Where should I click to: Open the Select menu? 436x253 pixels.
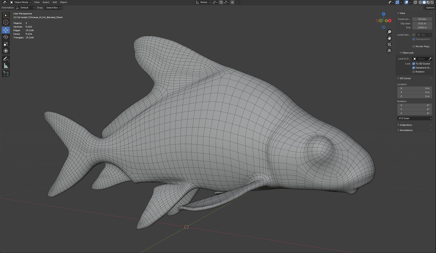click(46, 2)
